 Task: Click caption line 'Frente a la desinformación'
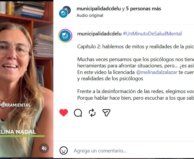pyautogui.click(x=136, y=91)
